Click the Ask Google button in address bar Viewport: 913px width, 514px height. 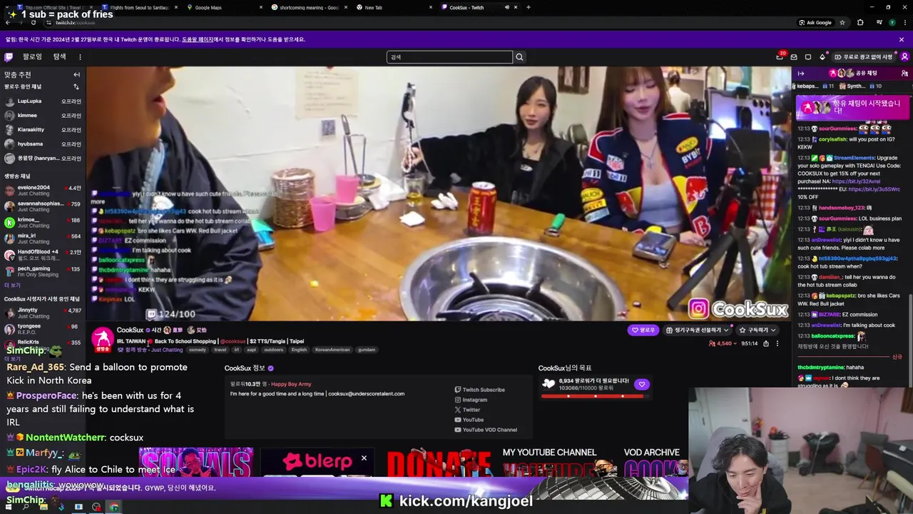tap(816, 22)
